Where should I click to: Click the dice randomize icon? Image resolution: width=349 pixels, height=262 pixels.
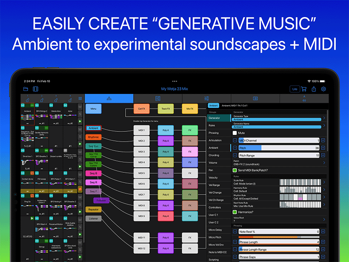coord(35,89)
